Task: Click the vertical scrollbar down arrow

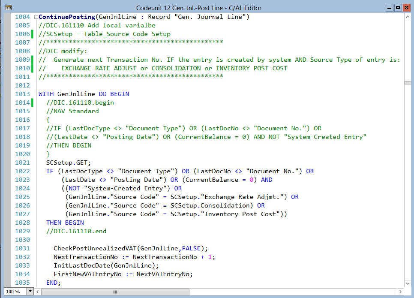Action: [408, 283]
